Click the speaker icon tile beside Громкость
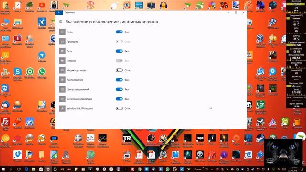Image resolution: width=306 pixels, height=172 pixels. (x=62, y=42)
